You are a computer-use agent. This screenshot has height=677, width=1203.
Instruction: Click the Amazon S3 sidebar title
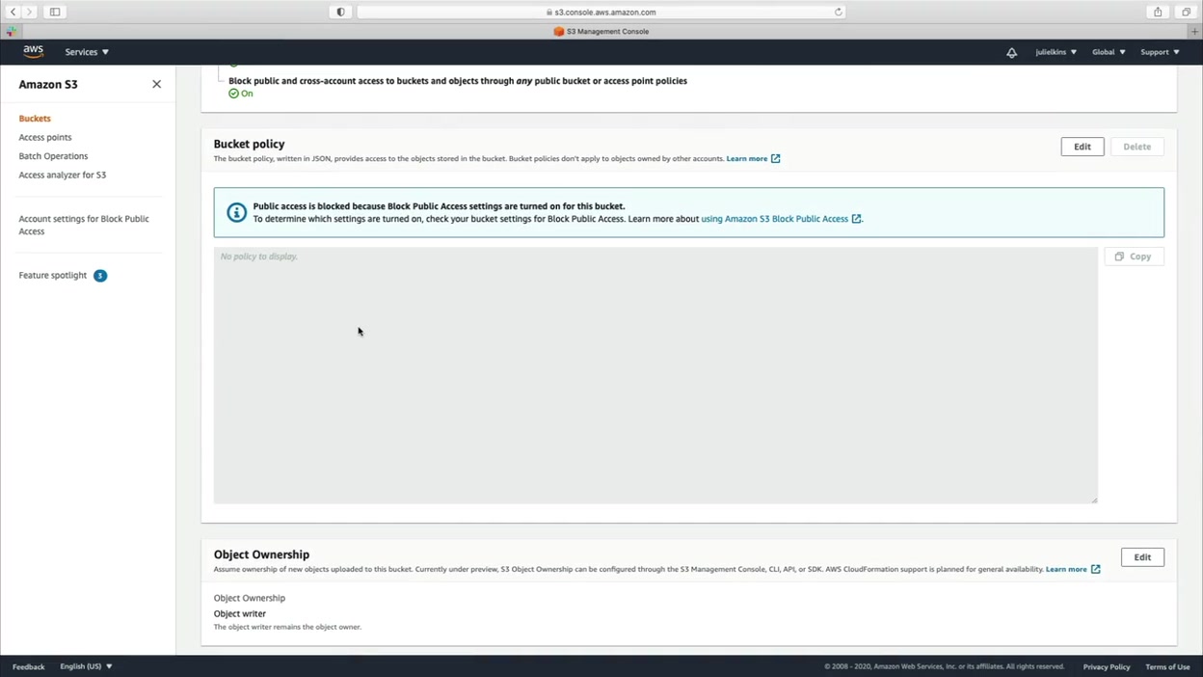coord(48,84)
